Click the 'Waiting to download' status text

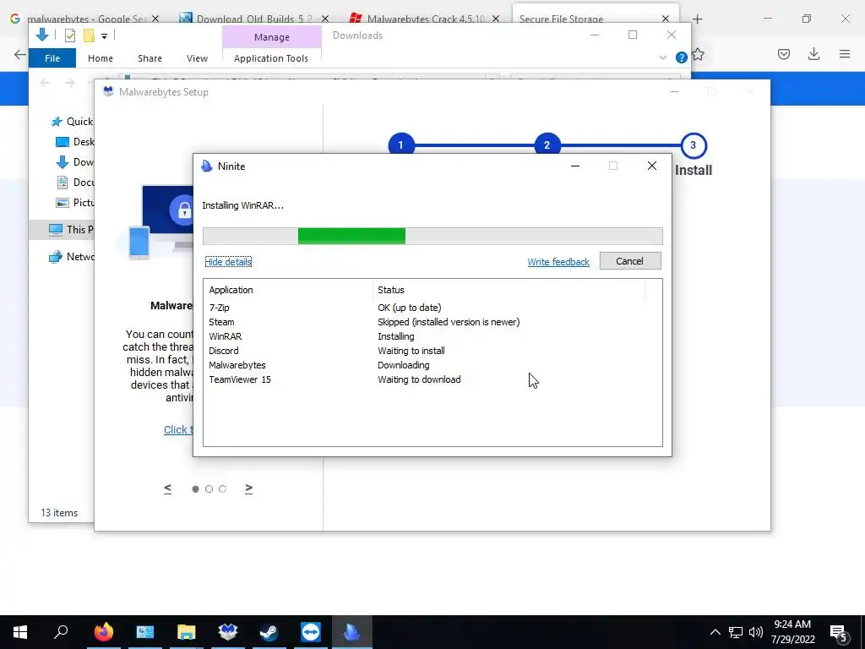point(419,379)
